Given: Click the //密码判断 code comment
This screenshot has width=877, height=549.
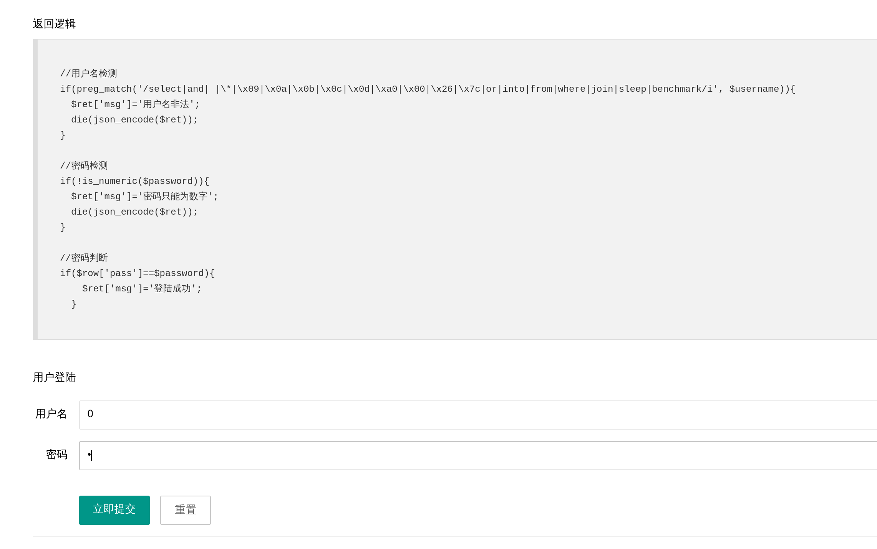Looking at the screenshot, I should click(x=84, y=258).
